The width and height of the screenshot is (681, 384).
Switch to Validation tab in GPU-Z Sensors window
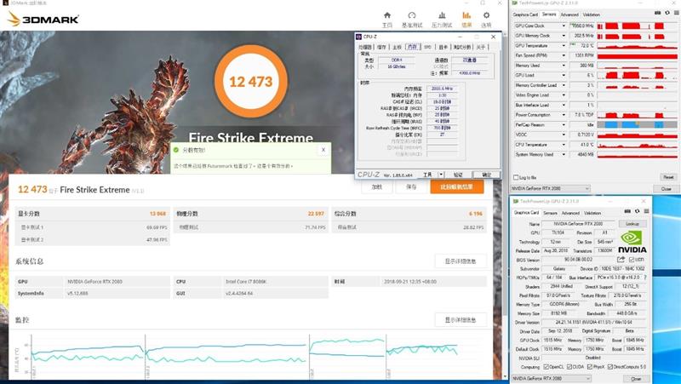pyautogui.click(x=591, y=14)
